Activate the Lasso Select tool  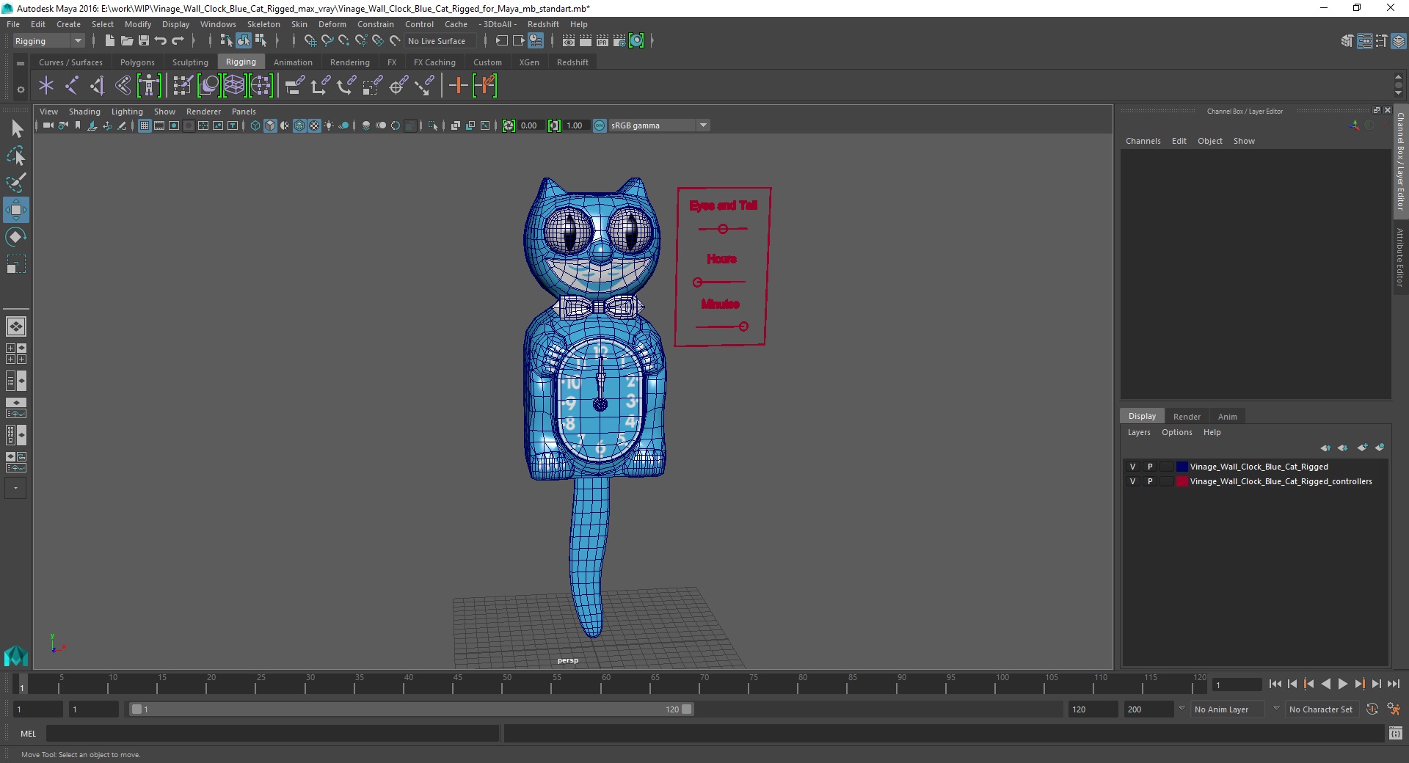[x=16, y=156]
